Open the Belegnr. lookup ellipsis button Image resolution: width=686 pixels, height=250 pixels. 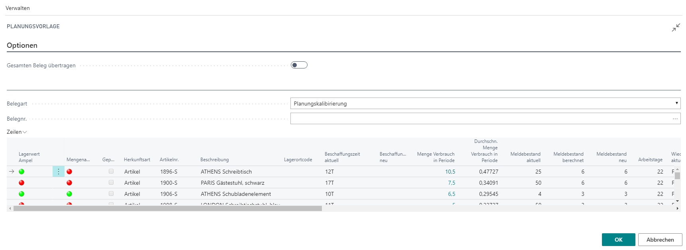(x=675, y=119)
